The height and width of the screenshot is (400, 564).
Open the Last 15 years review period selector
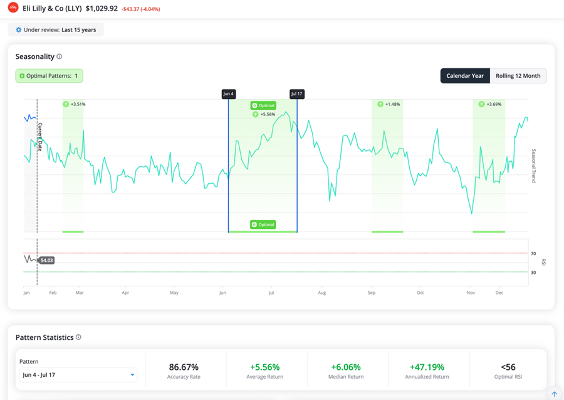[56, 30]
